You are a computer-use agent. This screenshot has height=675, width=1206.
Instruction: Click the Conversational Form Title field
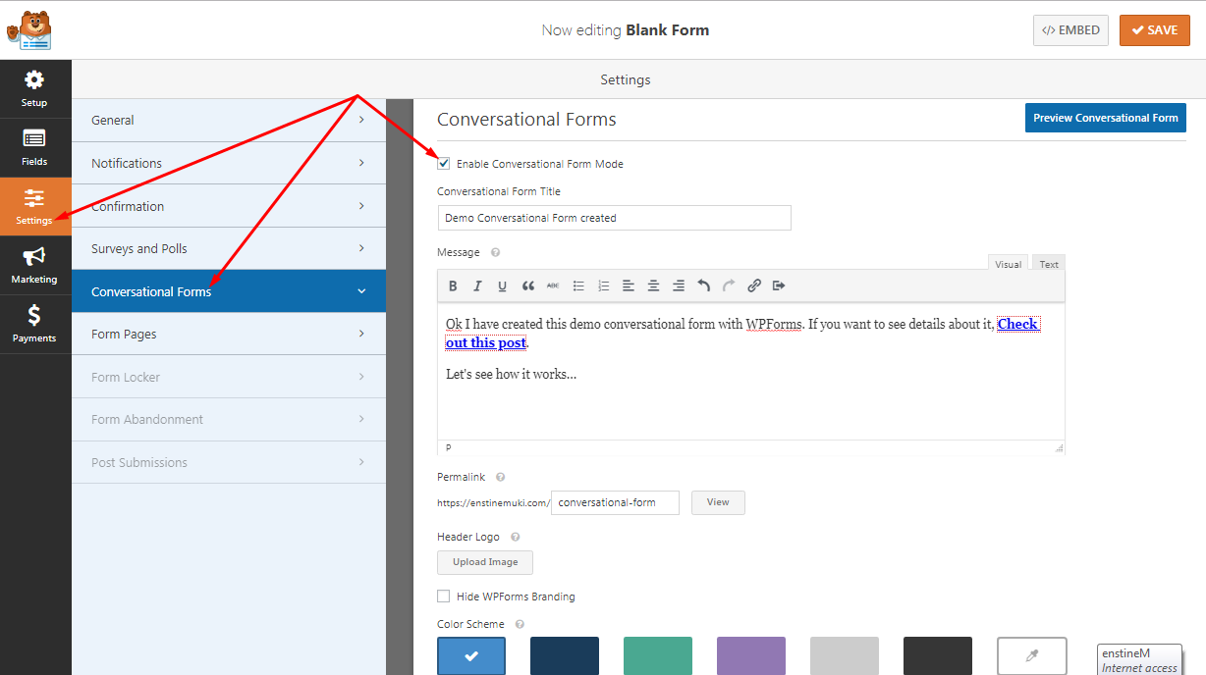coord(614,218)
